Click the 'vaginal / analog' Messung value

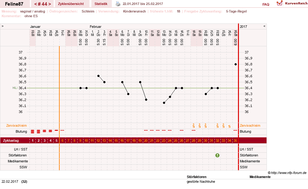coord(33,11)
